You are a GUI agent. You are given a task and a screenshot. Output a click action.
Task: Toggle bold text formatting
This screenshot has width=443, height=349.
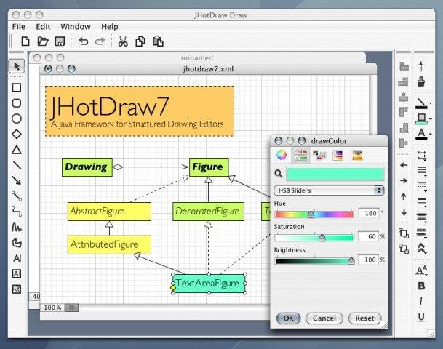[421, 286]
